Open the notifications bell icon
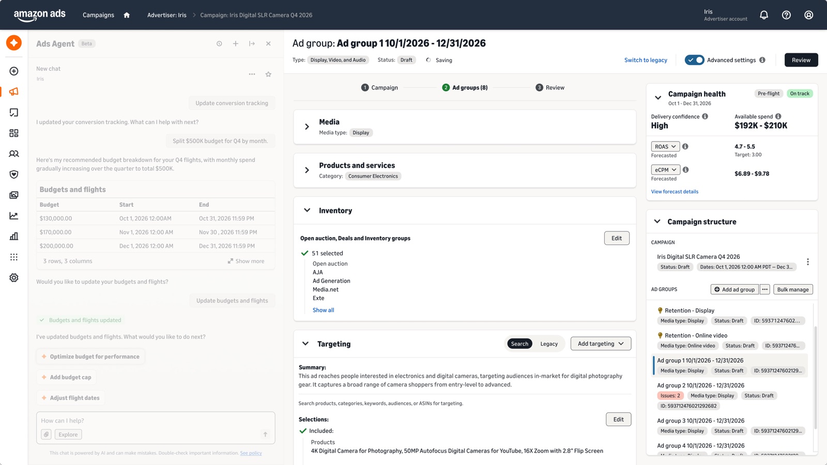The image size is (827, 465). pyautogui.click(x=764, y=15)
